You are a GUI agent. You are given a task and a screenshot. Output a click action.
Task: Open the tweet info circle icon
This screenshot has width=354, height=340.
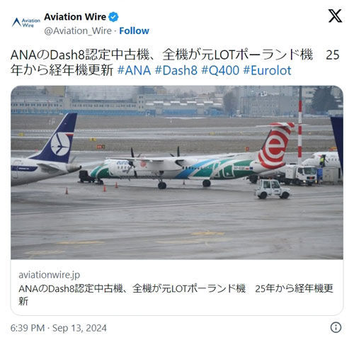coord(336,327)
